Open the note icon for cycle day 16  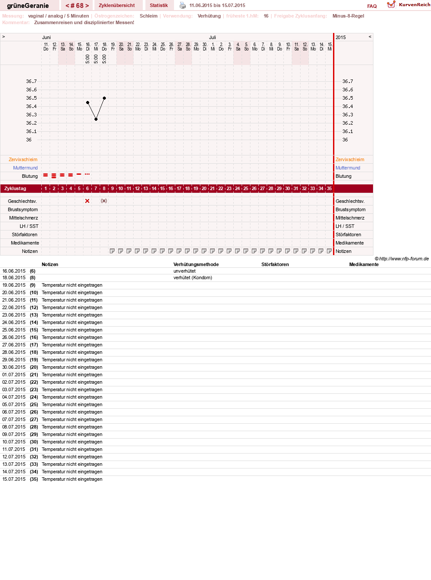(x=171, y=251)
